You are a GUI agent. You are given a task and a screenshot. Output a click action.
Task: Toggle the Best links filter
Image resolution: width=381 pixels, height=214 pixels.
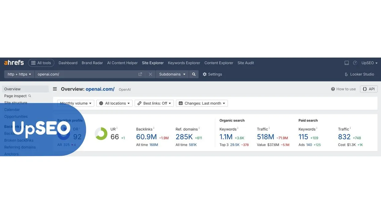(x=154, y=103)
